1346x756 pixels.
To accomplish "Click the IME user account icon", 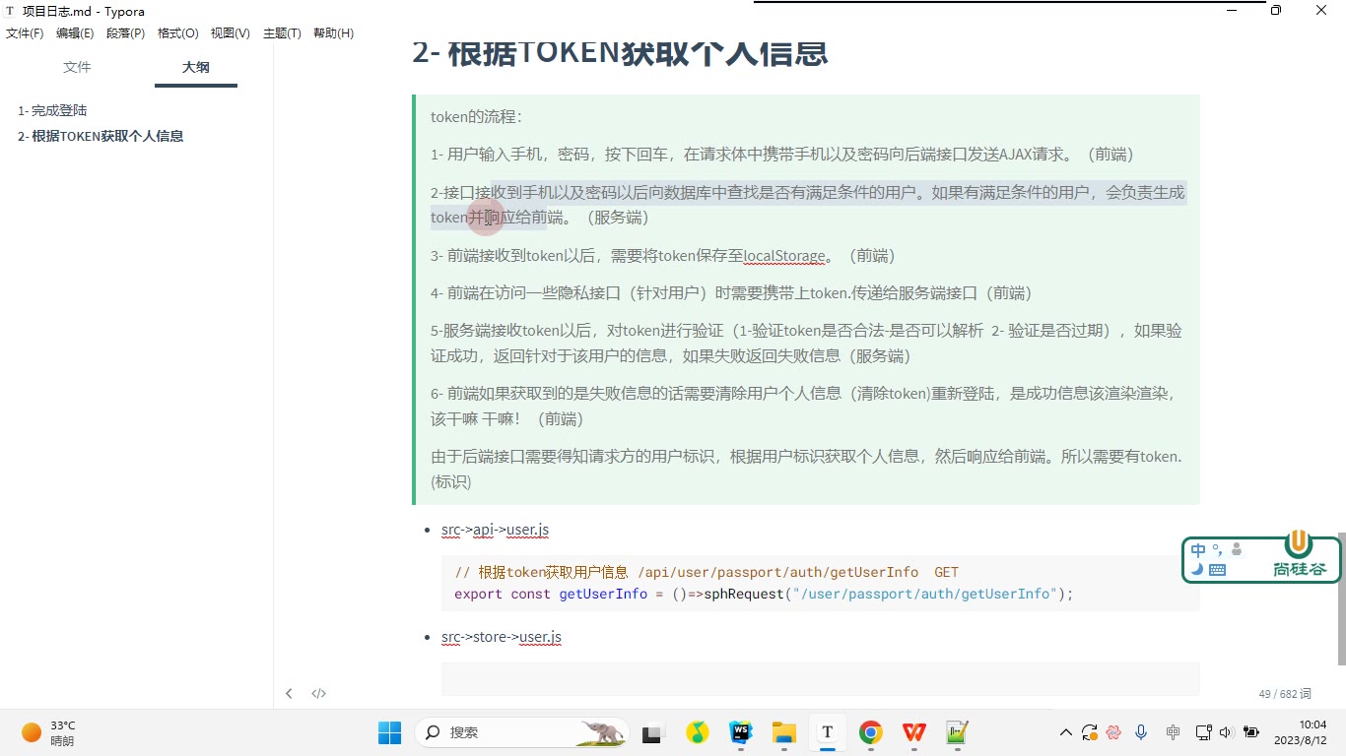I will tap(1237, 550).
